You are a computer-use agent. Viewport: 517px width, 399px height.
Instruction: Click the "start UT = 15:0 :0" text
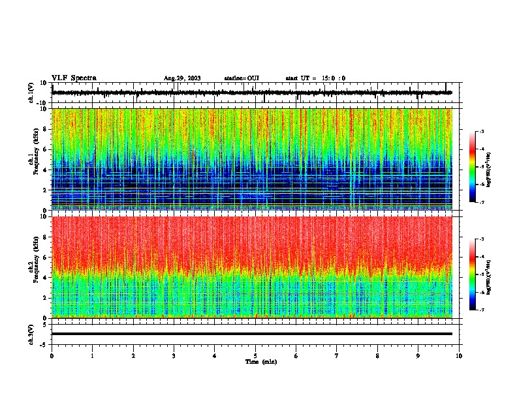coord(315,78)
